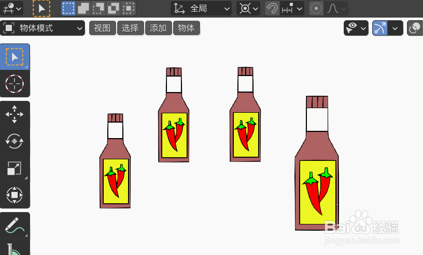This screenshot has width=423, height=255.
Task: Activate the Move tool
Action: (15, 114)
